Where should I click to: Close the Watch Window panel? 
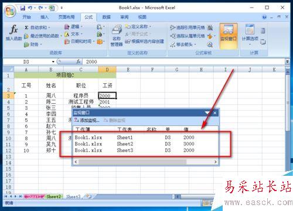(x=215, y=113)
